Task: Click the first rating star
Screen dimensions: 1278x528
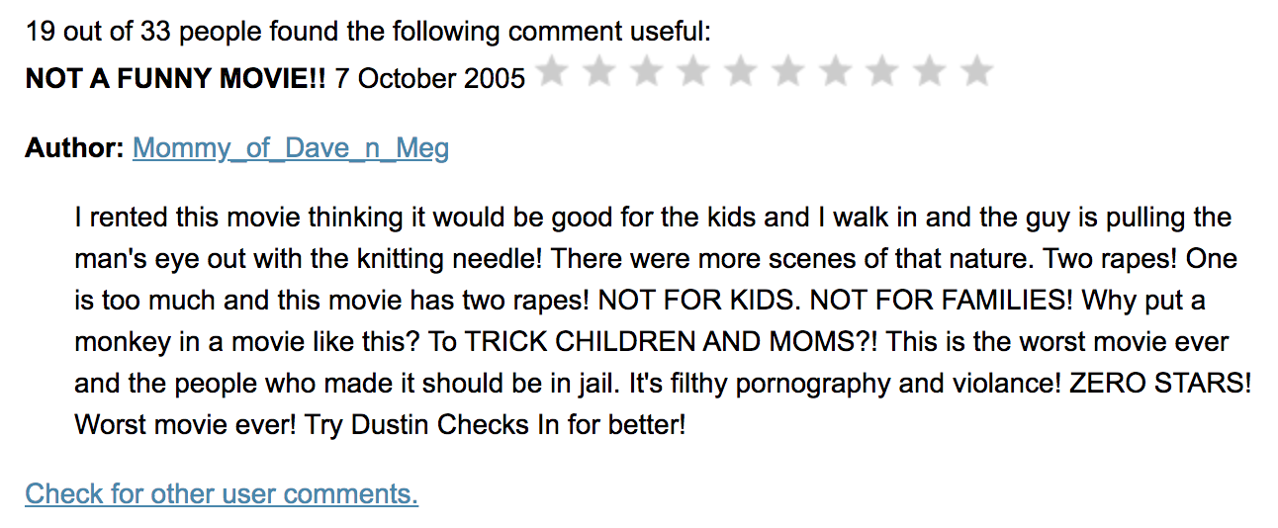Action: pos(551,71)
